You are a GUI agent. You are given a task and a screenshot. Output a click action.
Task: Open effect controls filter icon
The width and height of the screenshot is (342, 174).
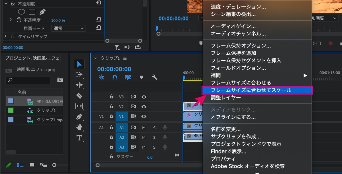click(x=117, y=47)
